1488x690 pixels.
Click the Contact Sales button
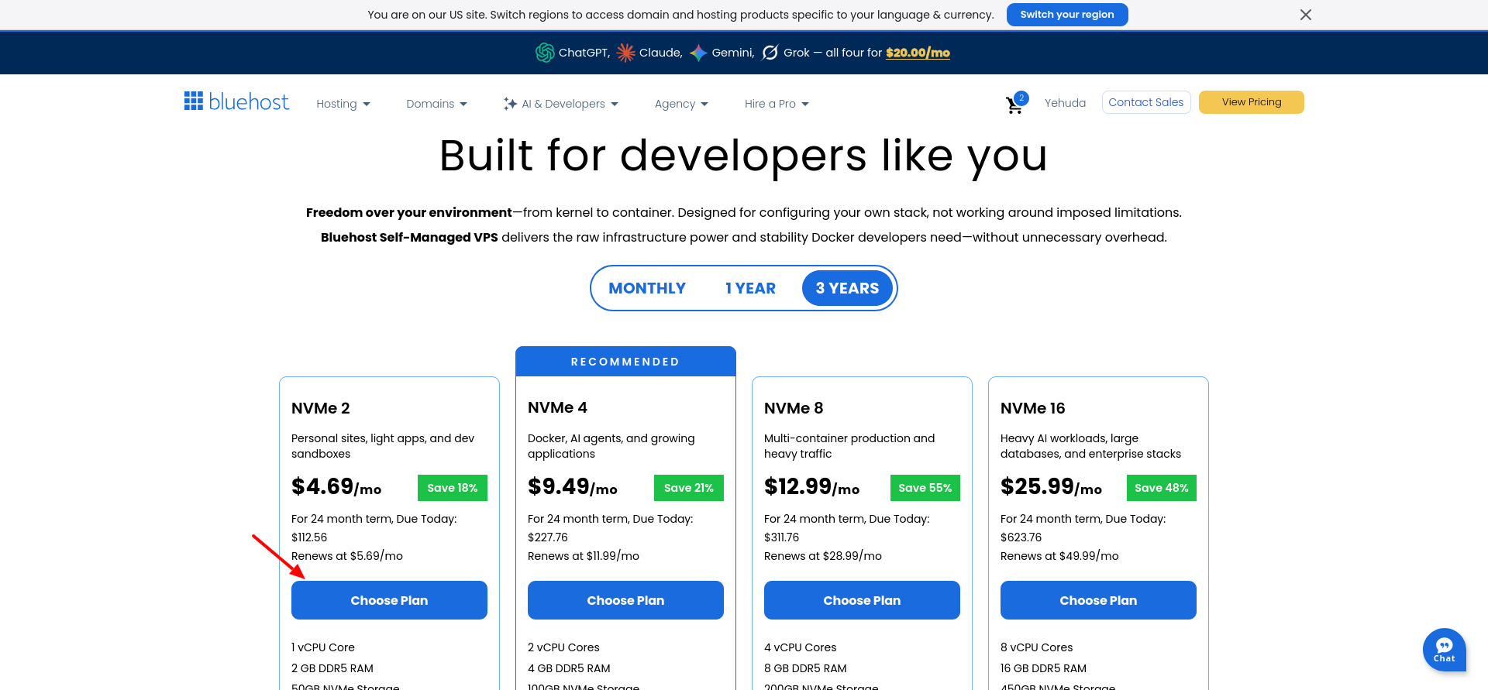(x=1146, y=102)
